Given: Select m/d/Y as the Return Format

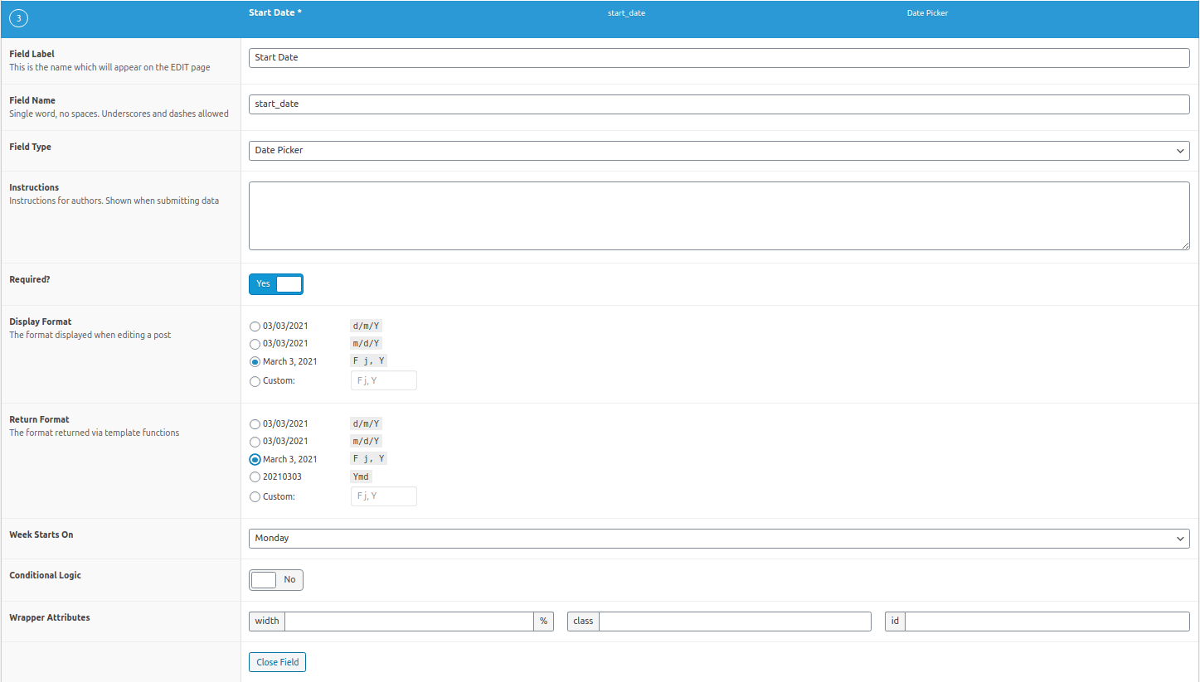Looking at the screenshot, I should pos(255,441).
